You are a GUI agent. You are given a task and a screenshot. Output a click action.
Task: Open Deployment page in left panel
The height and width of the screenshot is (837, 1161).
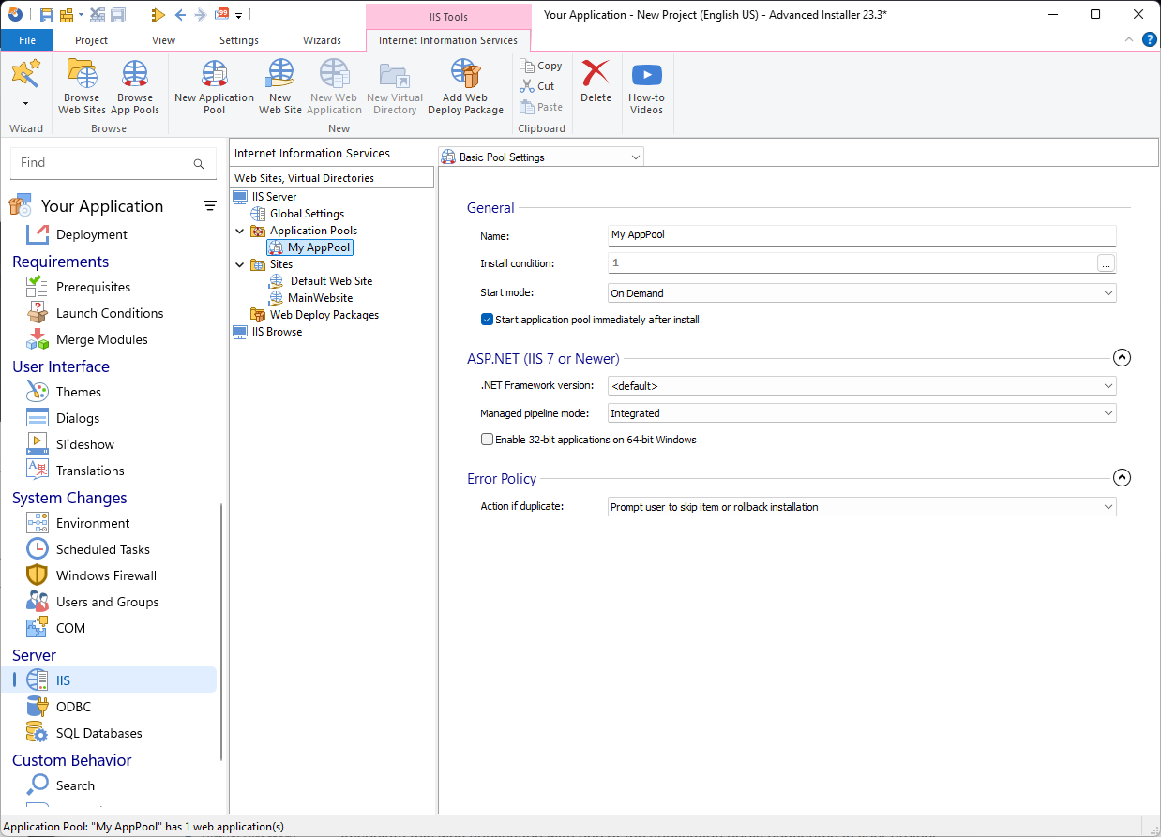coord(91,234)
